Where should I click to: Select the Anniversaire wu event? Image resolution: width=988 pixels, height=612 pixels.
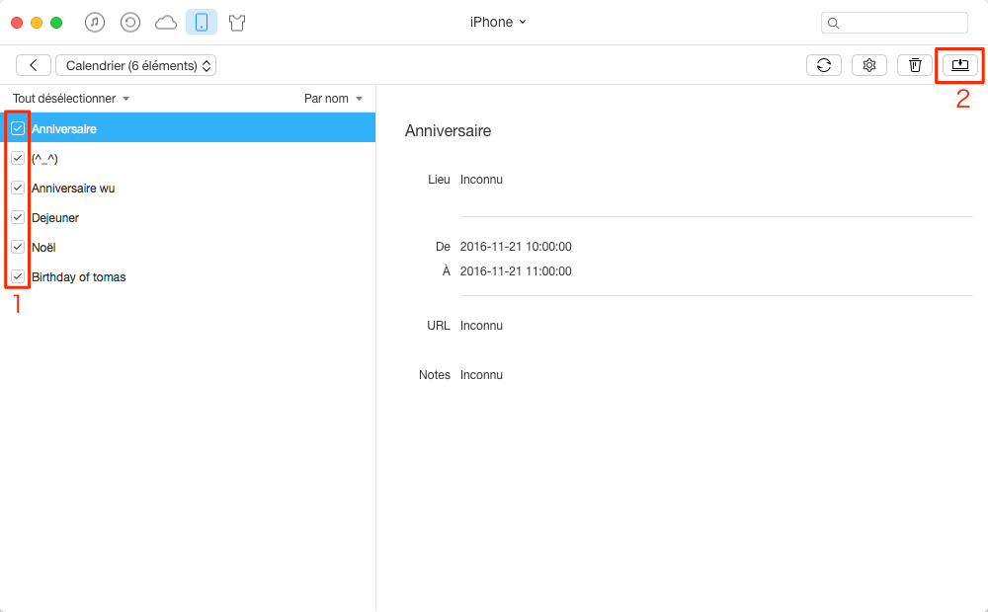(188, 188)
